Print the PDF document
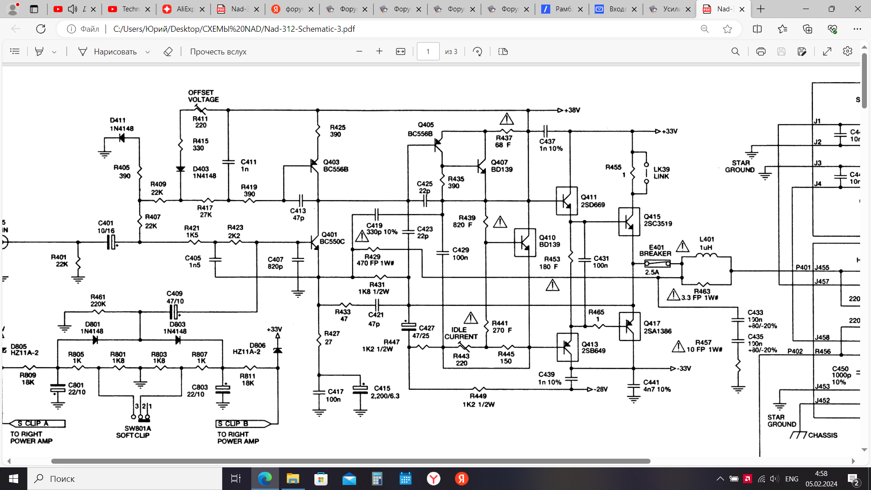This screenshot has height=490, width=871. tap(761, 52)
